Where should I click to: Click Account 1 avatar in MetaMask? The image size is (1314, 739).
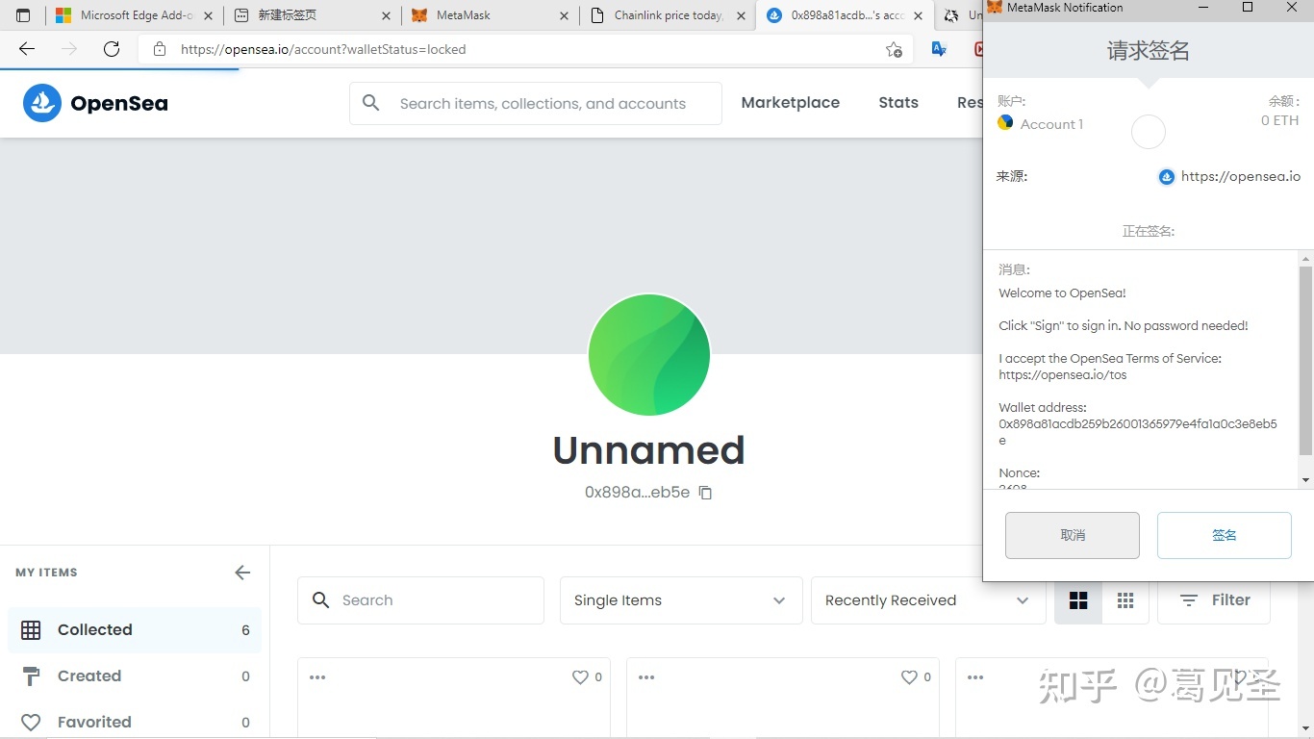(x=1005, y=123)
